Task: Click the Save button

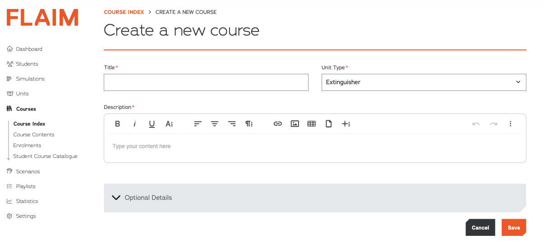Action: coord(514,228)
